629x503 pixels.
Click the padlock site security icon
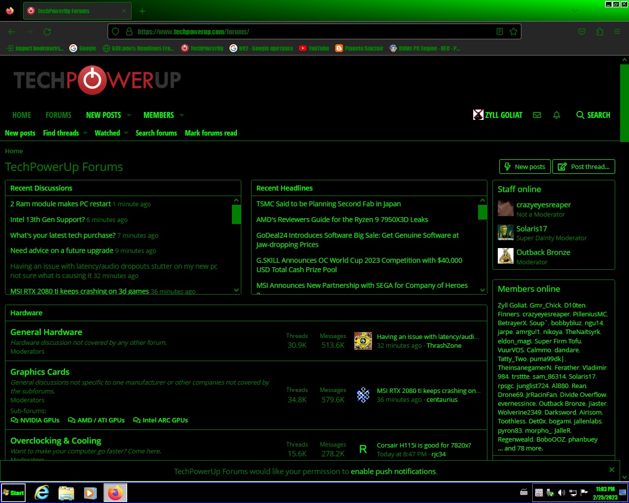(x=129, y=31)
